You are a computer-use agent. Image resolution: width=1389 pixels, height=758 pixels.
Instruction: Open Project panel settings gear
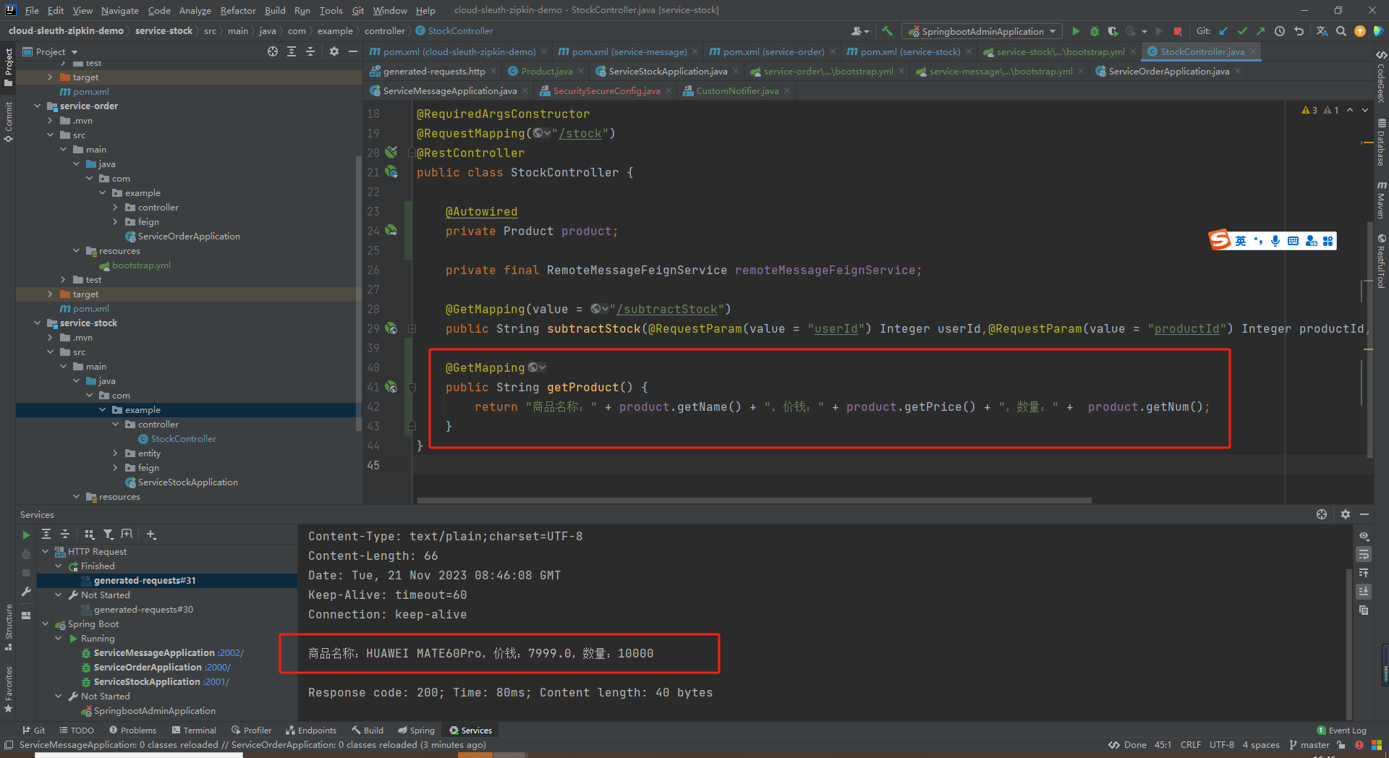click(334, 51)
